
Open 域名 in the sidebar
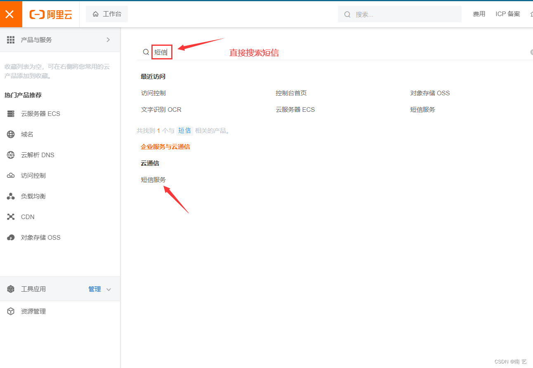point(27,134)
